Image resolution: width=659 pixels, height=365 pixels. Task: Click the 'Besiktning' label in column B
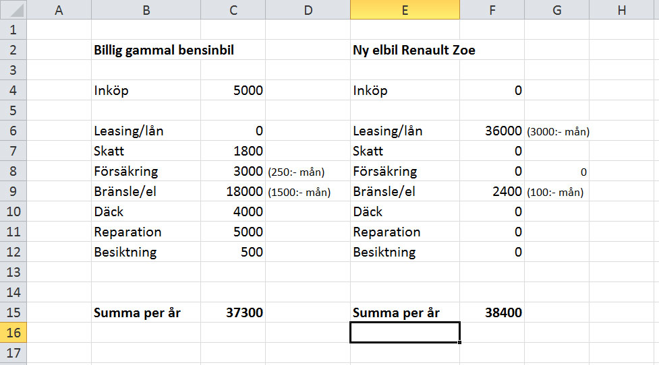coord(125,252)
